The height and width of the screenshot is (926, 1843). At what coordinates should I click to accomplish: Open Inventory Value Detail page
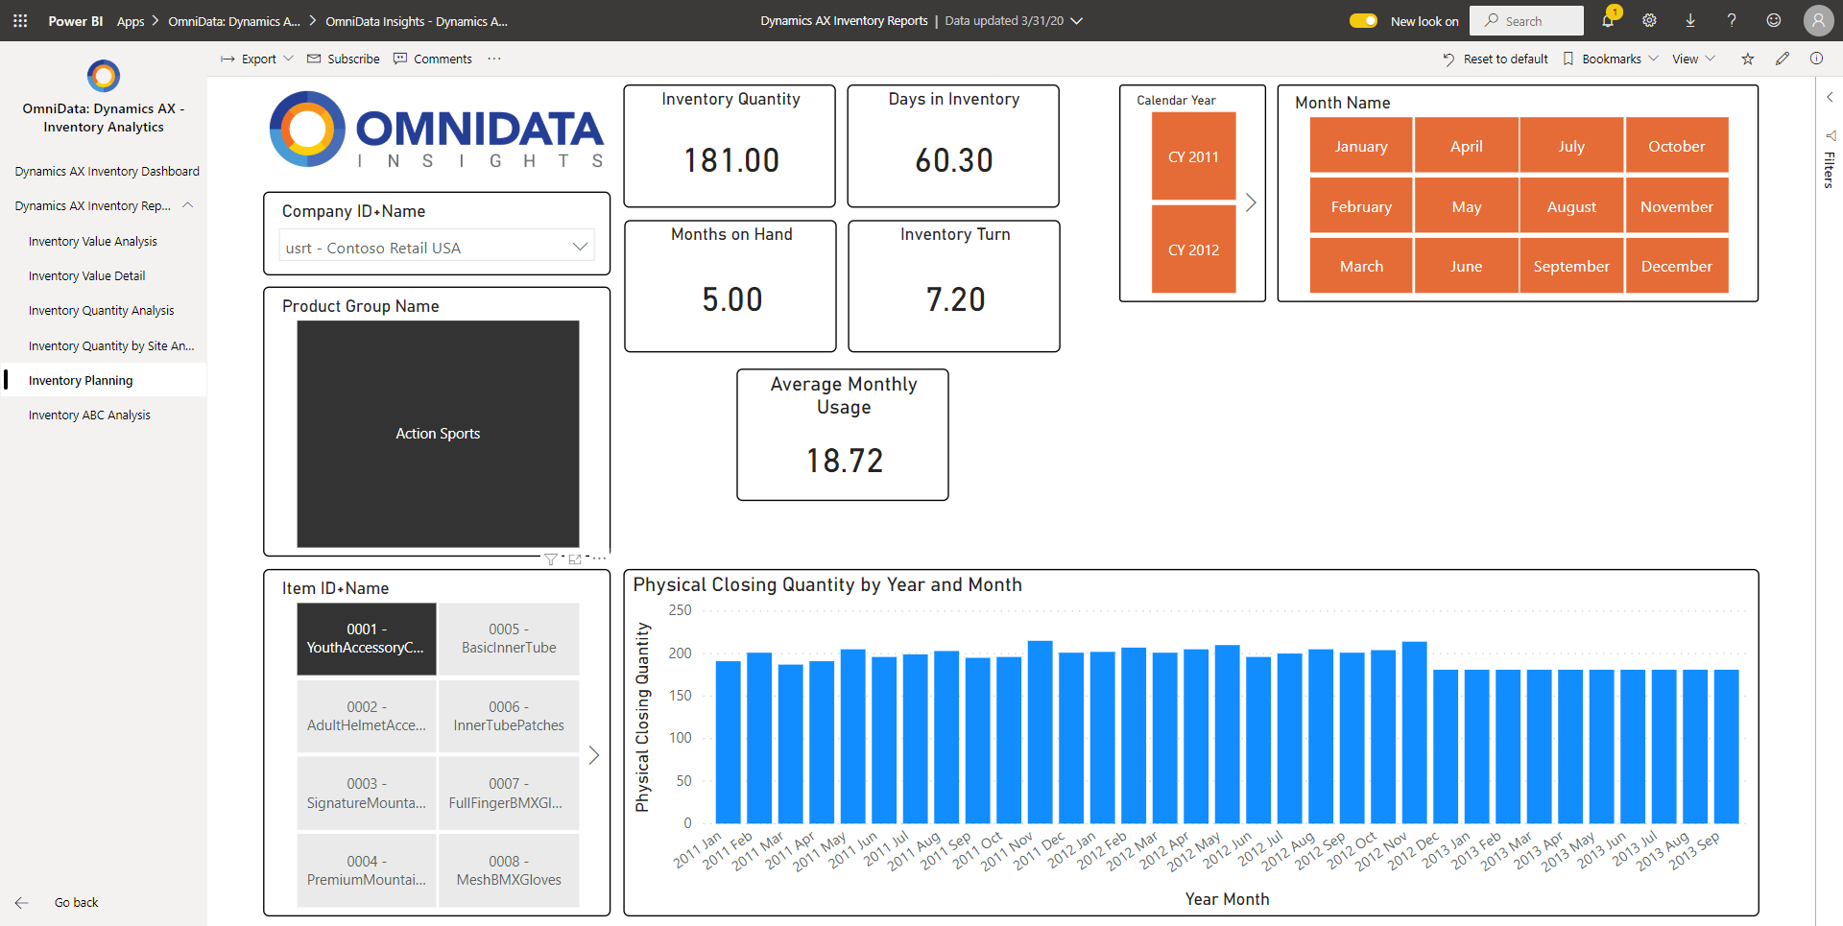[87, 276]
